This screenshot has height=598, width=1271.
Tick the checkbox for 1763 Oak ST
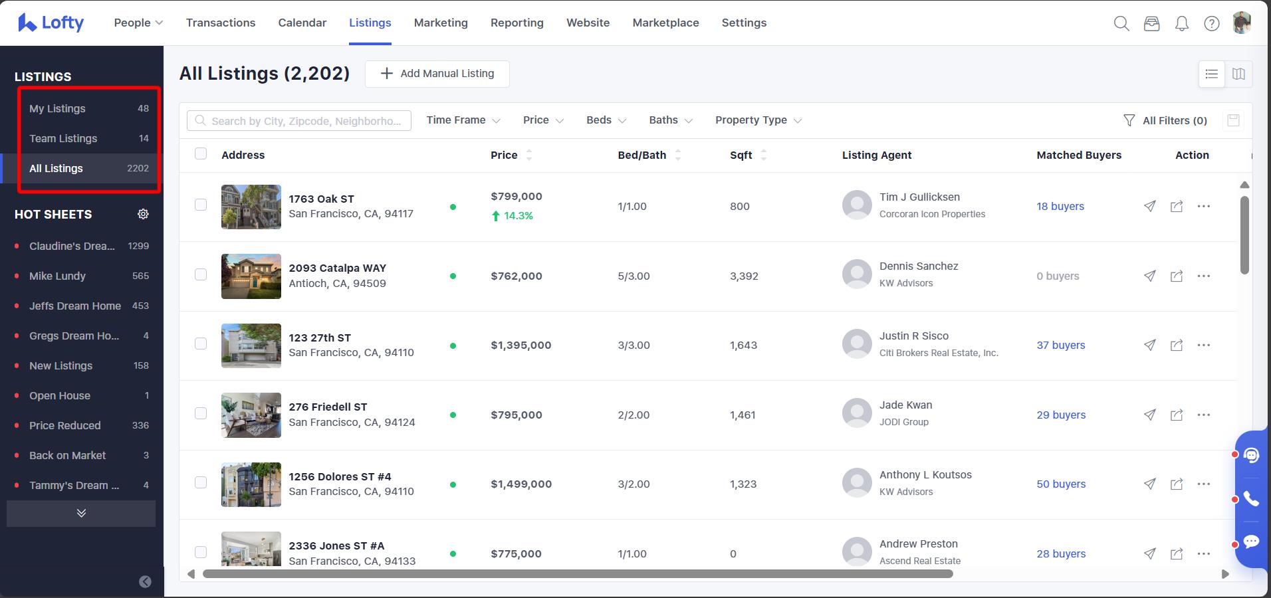201,205
